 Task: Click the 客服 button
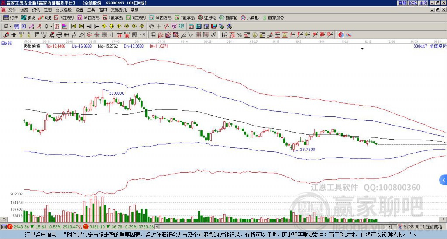402,3
